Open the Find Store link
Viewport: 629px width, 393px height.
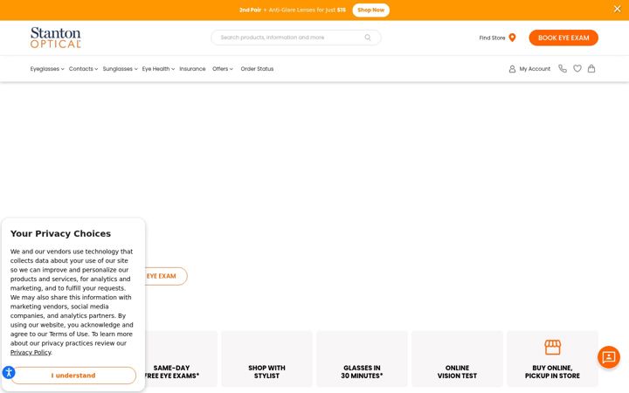(492, 38)
